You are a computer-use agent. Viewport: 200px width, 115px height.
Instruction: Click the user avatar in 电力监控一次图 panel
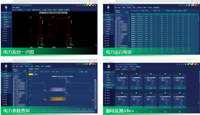click(6, 7)
